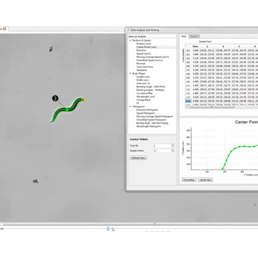This screenshot has width=258, height=257.
Task: Click sample point column header 3
Action: click(x=239, y=46)
